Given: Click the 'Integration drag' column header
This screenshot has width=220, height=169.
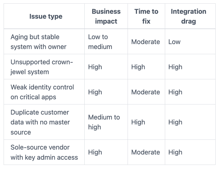Looking at the screenshot, I should click(188, 16).
